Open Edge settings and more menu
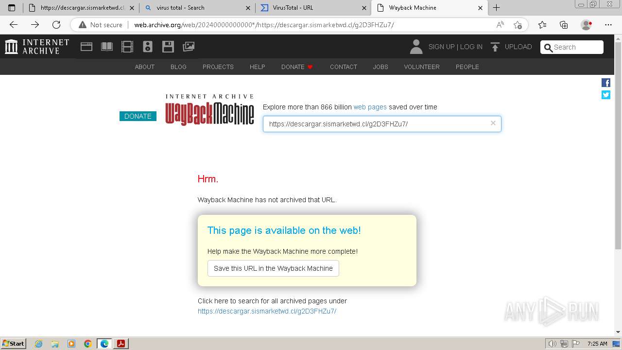622x350 pixels. [x=608, y=25]
